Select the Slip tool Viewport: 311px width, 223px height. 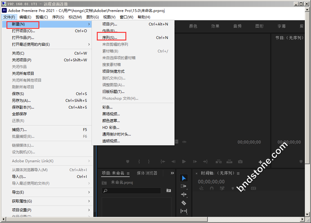click(183, 211)
